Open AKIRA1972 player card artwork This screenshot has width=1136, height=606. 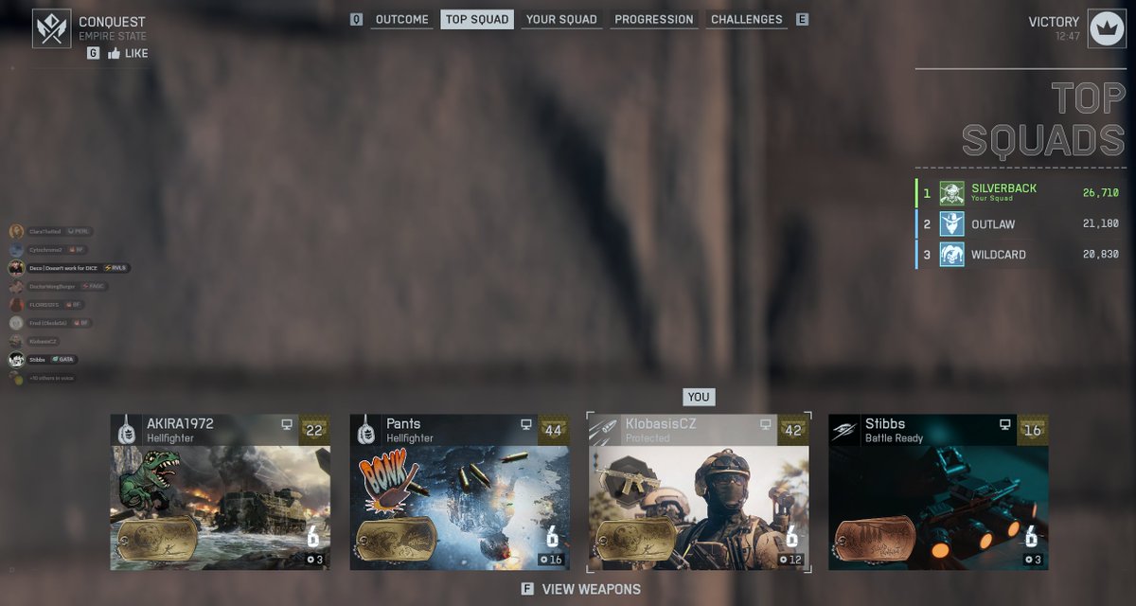[220, 508]
